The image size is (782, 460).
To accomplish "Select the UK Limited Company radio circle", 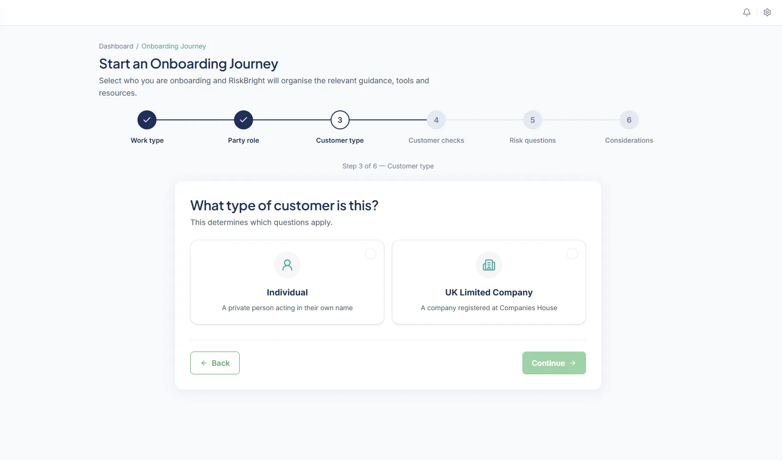I will pos(572,254).
